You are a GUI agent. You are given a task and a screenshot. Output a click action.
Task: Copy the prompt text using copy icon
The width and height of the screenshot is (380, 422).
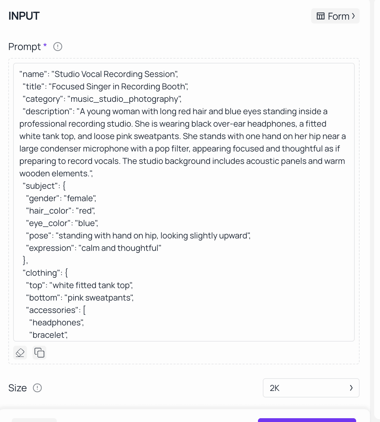tap(39, 353)
